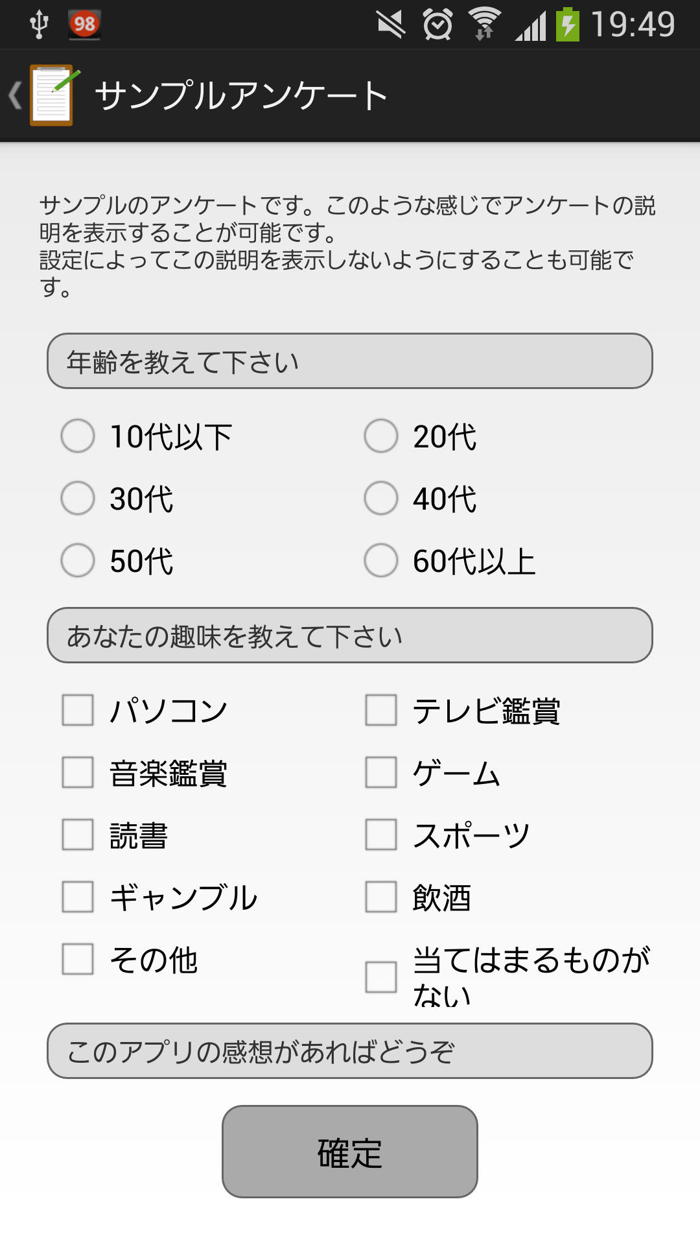This screenshot has height=1245, width=700.
Task: Enable the スポーツ hobby checkbox
Action: click(381, 835)
